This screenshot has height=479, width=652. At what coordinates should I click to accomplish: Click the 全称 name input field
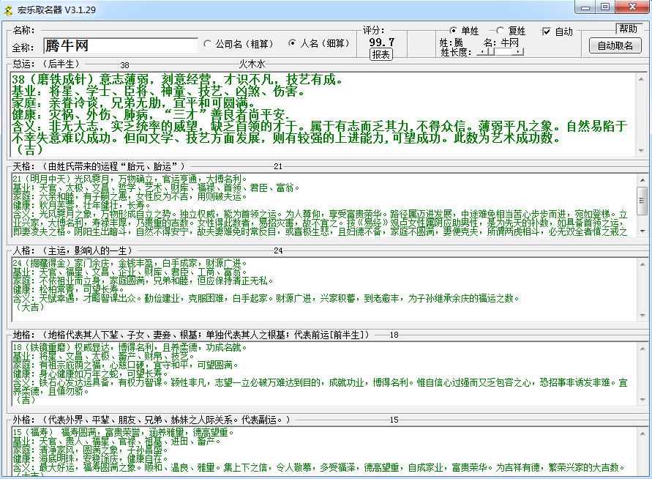(120, 45)
